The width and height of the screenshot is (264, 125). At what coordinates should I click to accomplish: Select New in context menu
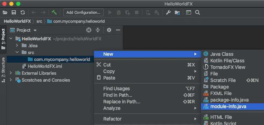pos(147,54)
